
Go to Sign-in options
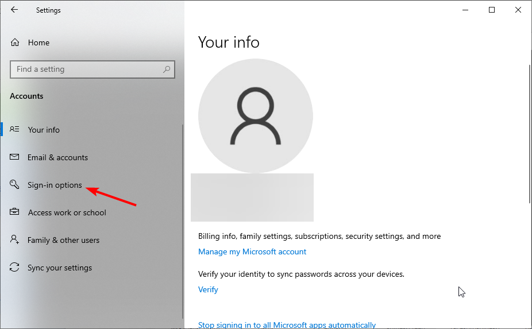click(x=55, y=185)
